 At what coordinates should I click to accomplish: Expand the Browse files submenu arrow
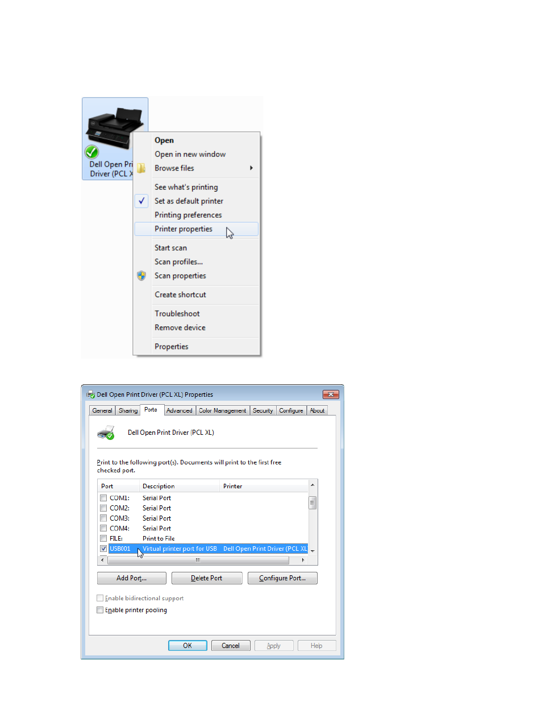click(251, 168)
